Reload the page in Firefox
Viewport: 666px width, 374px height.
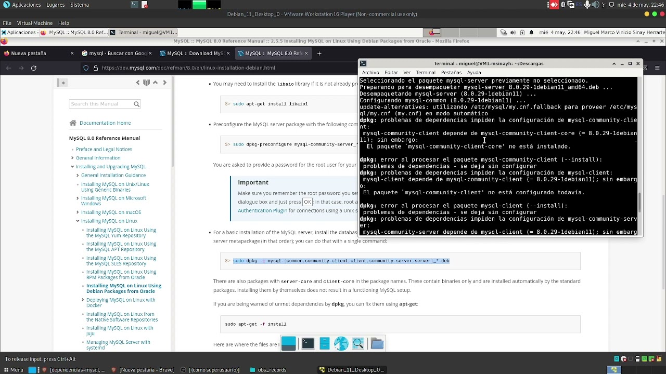34,68
